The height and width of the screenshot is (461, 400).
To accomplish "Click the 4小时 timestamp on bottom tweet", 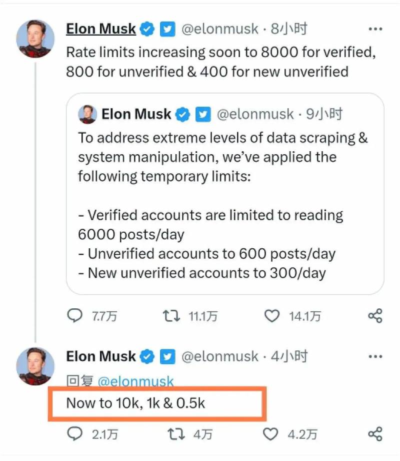I will [289, 356].
